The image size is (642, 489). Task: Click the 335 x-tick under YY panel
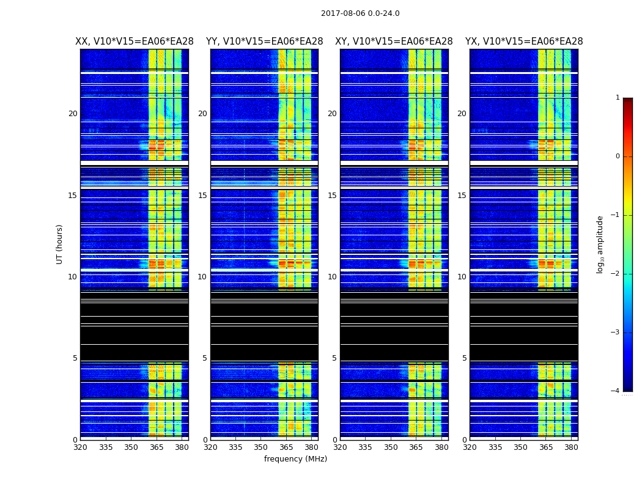click(235, 447)
